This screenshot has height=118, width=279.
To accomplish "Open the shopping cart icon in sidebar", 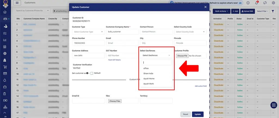I will point(5,67).
